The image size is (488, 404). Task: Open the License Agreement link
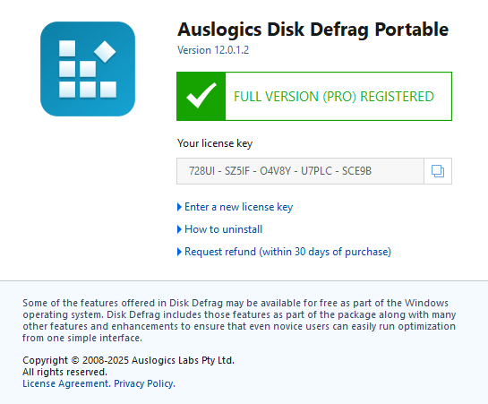pyautogui.click(x=66, y=383)
